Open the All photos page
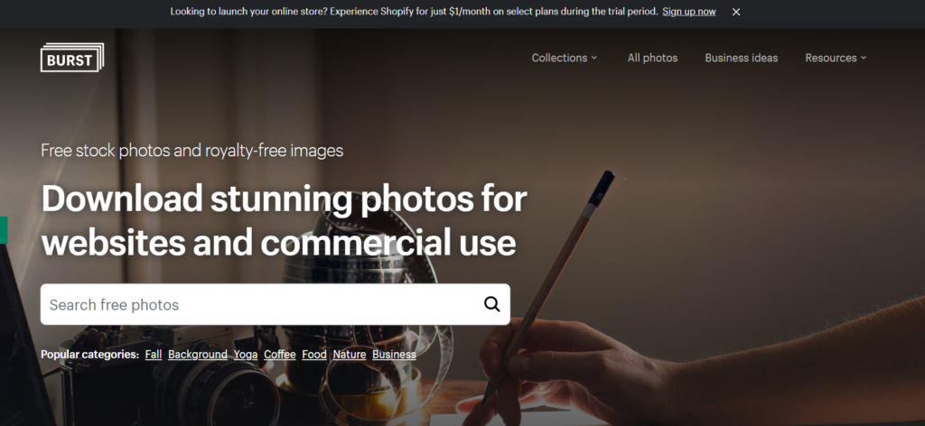This screenshot has width=925, height=426. [x=652, y=58]
